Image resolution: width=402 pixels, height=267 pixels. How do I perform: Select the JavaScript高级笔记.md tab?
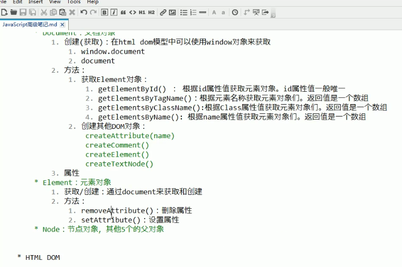tap(30, 25)
